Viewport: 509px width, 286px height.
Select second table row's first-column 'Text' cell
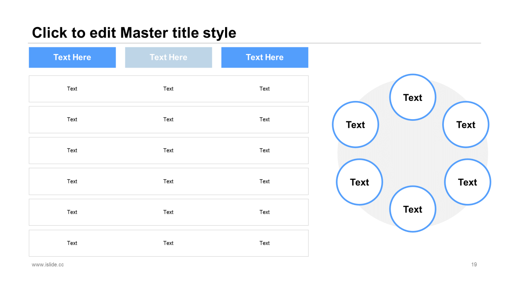(x=72, y=119)
